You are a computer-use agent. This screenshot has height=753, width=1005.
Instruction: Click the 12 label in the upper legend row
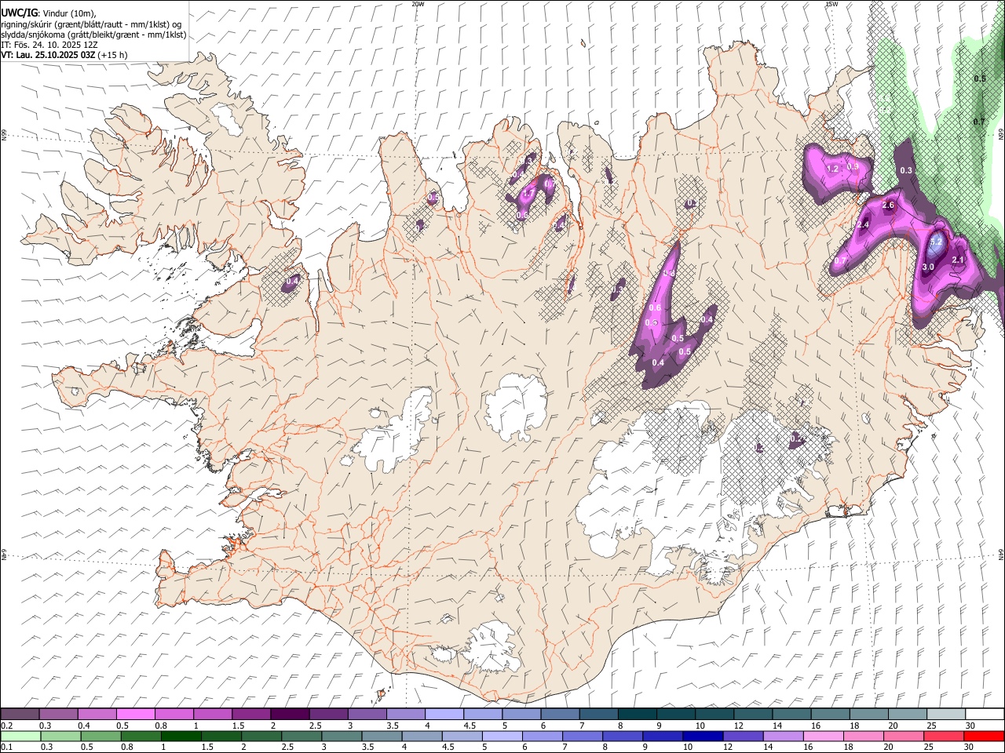pos(737,726)
